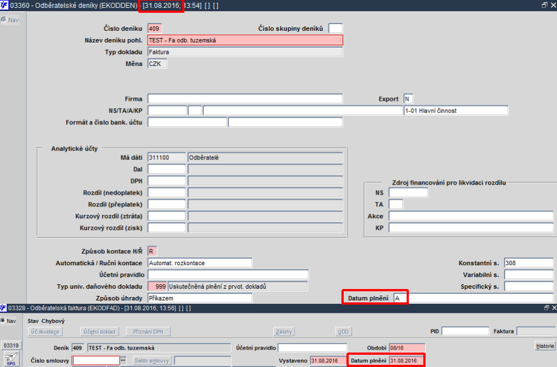Click the Vystaveno date field
The width and height of the screenshot is (557, 367).
point(328,361)
